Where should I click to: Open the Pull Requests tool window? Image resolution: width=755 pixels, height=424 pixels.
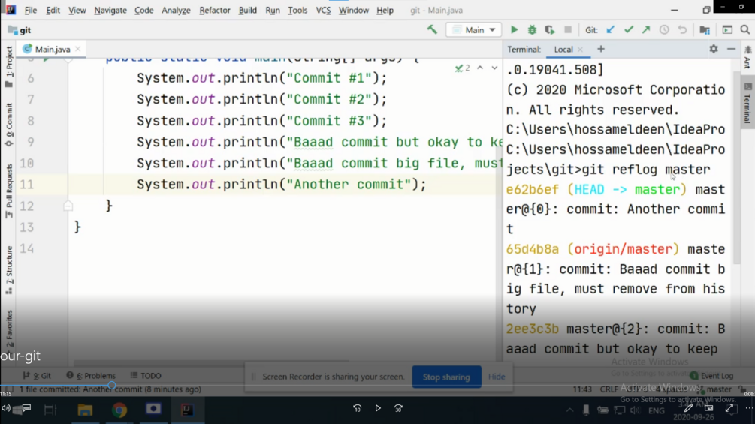(9, 191)
